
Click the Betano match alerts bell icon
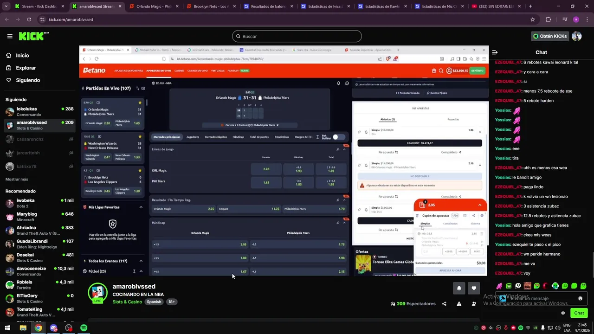(338, 83)
